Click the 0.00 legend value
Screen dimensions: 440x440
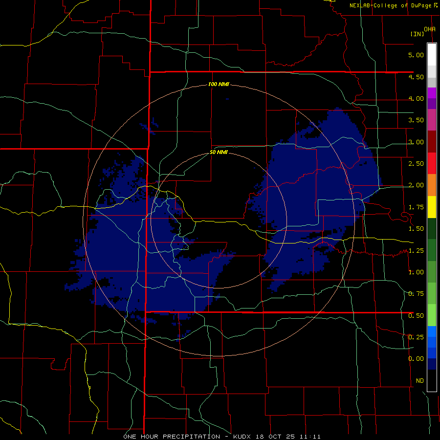(x=416, y=359)
